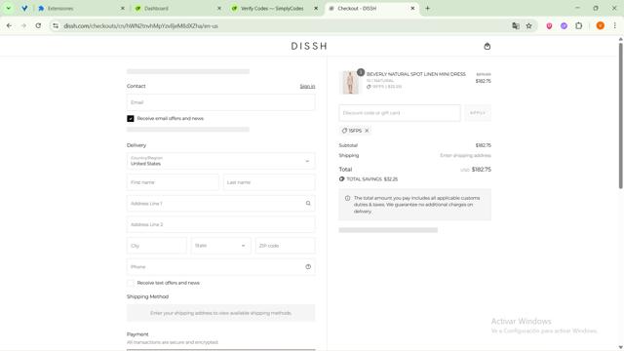This screenshot has height=351, width=624.
Task: Focus the ZIP code field
Action: pos(286,246)
